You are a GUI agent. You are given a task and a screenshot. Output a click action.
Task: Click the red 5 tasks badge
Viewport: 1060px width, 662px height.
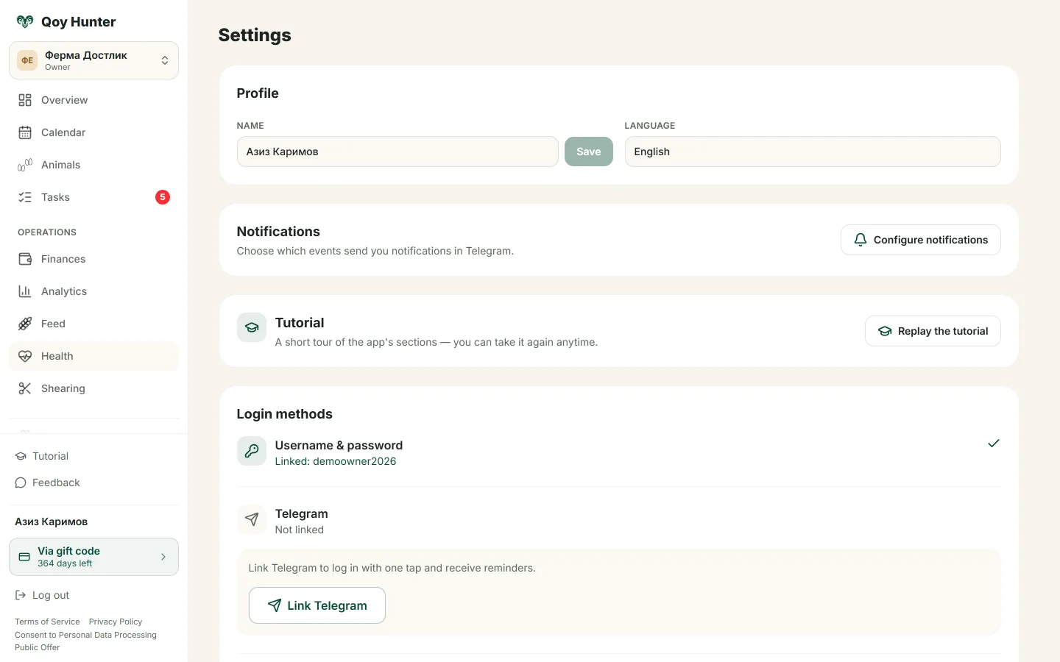coord(163,197)
